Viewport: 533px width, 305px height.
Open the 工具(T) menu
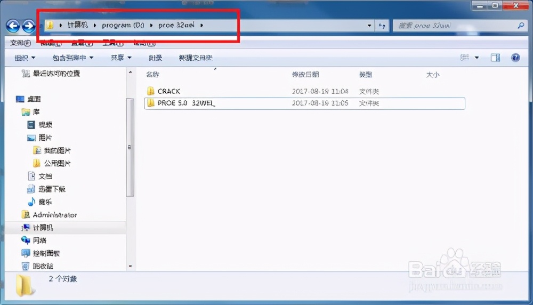(112, 43)
